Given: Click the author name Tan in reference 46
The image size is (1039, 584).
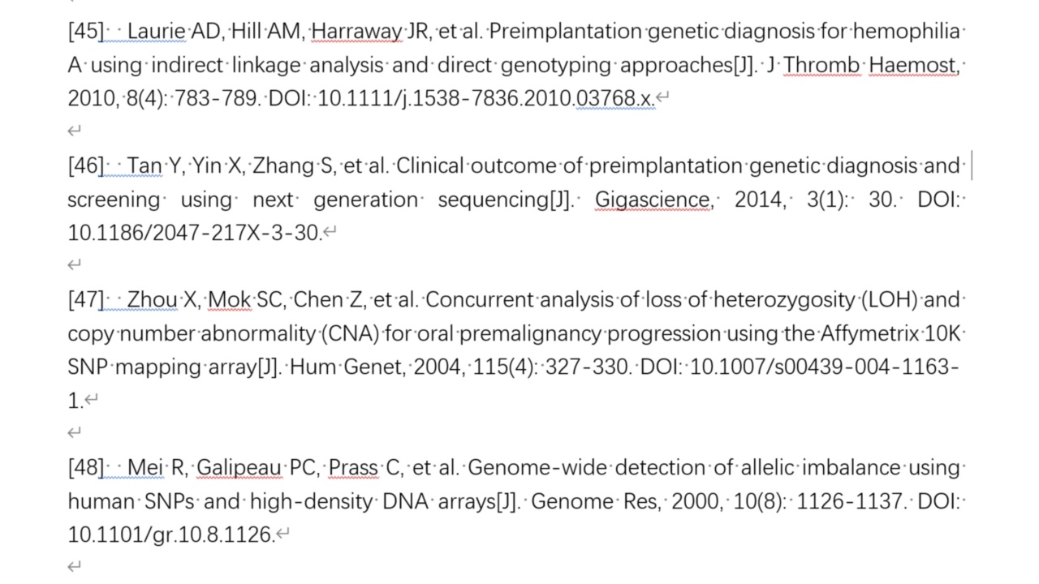Looking at the screenshot, I should pos(144,166).
